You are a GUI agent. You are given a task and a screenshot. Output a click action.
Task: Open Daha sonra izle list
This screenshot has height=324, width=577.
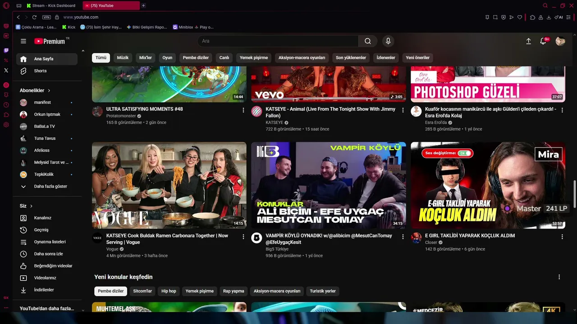pos(47,254)
